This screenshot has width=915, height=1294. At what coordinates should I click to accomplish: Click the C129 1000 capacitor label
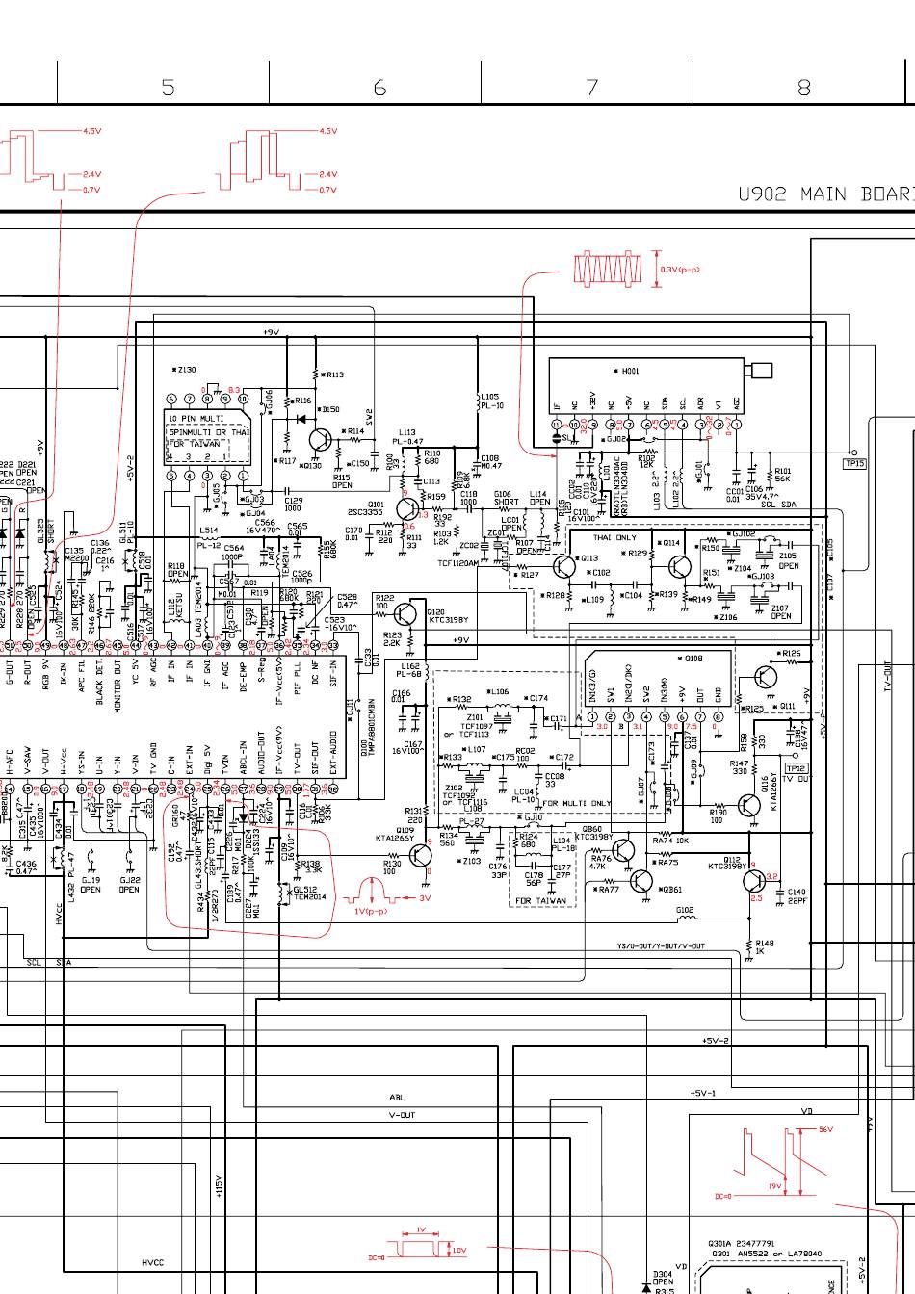pyautogui.click(x=293, y=505)
